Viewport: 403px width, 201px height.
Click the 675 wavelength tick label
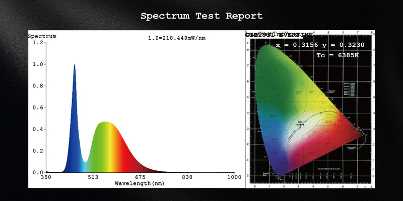(140, 177)
